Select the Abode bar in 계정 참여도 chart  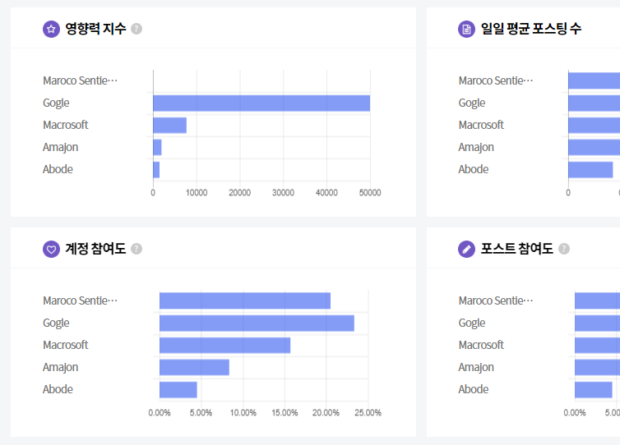pyautogui.click(x=178, y=390)
